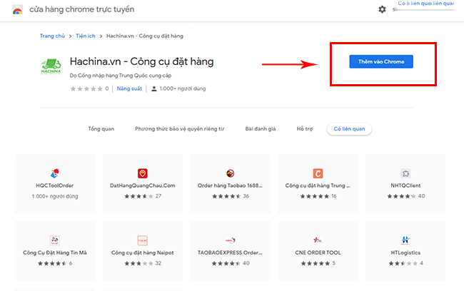Click Do Cổng nhập hàng Trung Quốc cung cấp
Viewport: 464px width, 291px height.
pyautogui.click(x=121, y=76)
